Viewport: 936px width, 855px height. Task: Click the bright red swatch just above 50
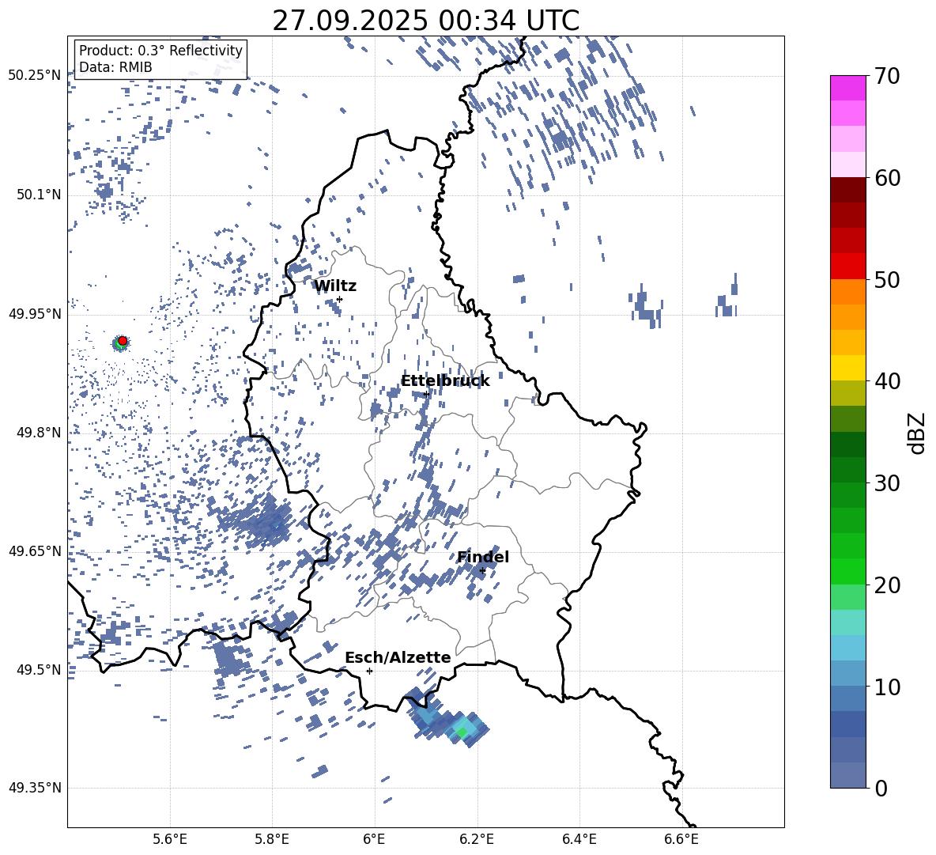(x=848, y=267)
